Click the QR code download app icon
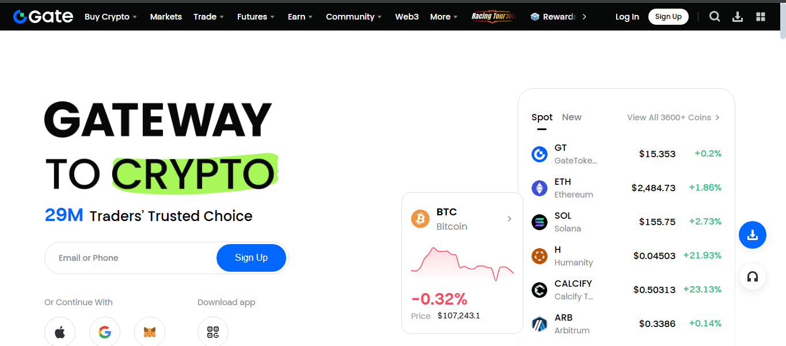 (x=212, y=332)
